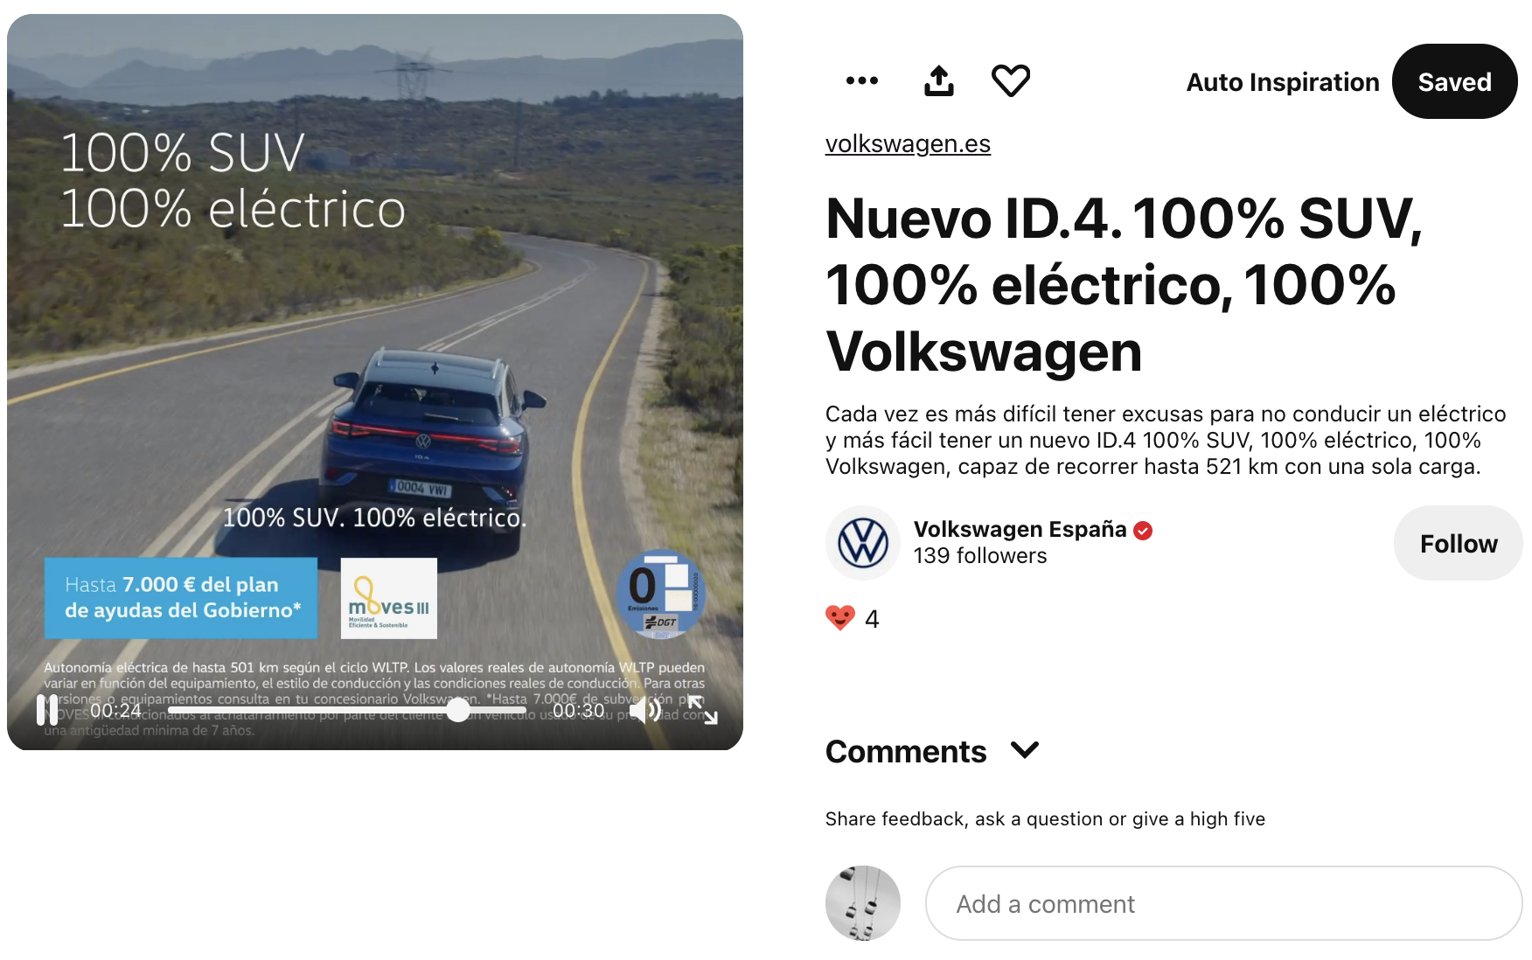
Task: Collapse the Comments section chevron
Action: click(1025, 750)
